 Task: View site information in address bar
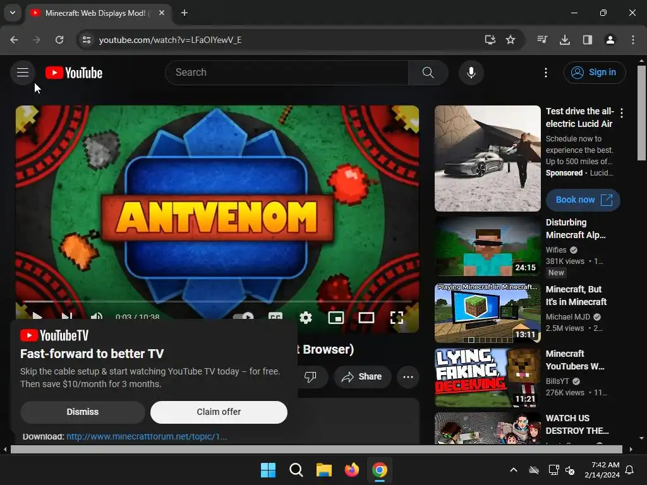click(86, 40)
